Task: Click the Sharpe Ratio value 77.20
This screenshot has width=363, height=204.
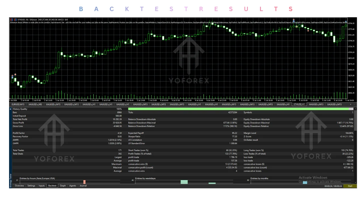Action: (234, 137)
